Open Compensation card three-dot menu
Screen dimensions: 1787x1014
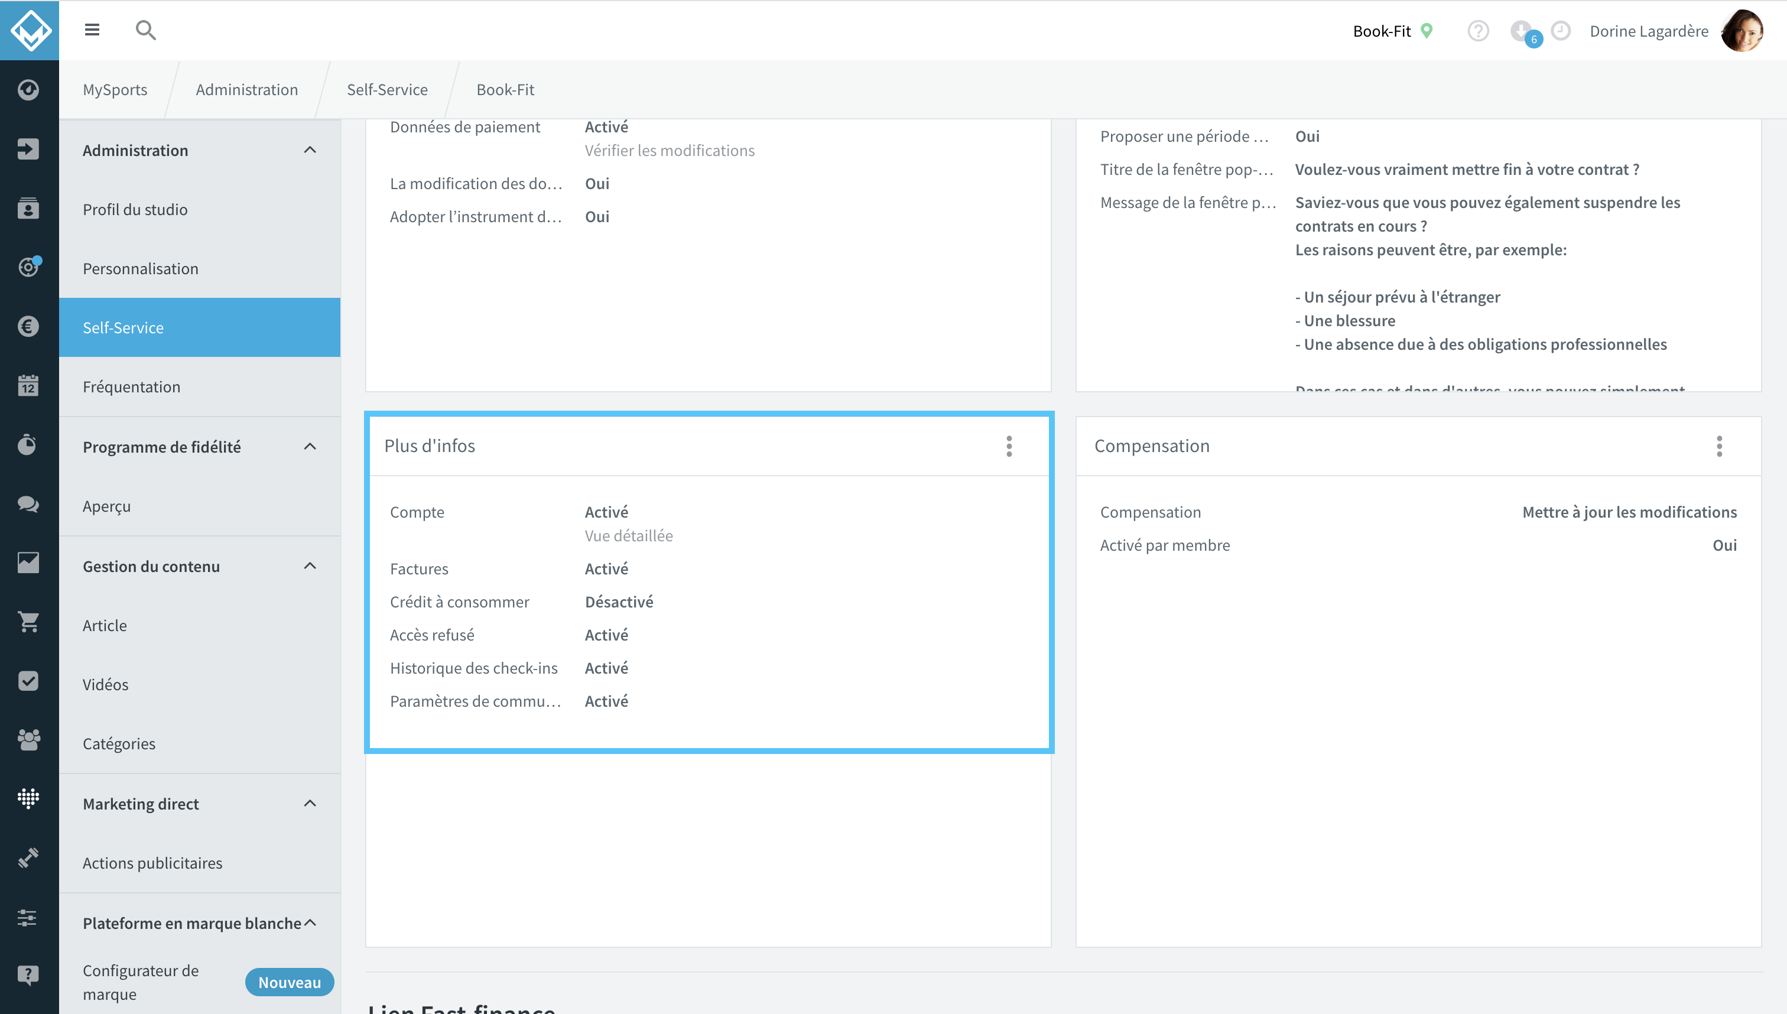pyautogui.click(x=1720, y=446)
